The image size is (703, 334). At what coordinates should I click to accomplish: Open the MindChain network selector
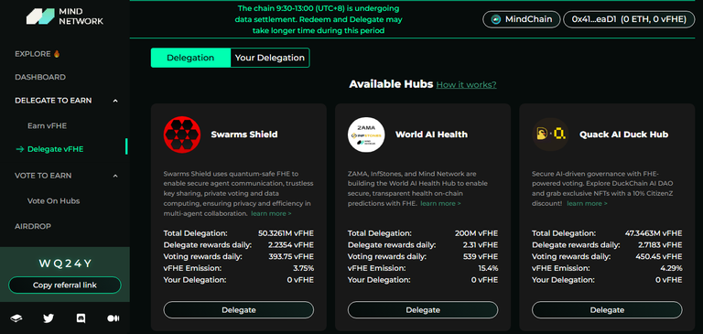coord(522,19)
